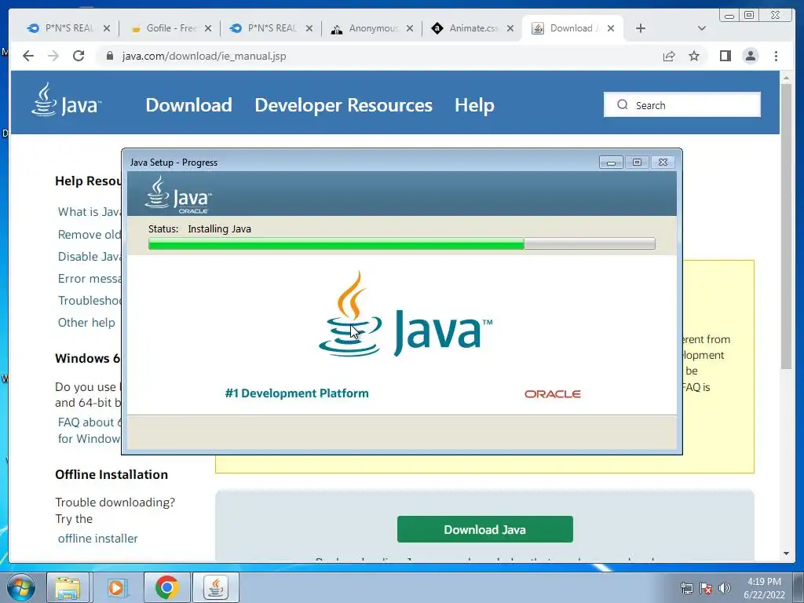This screenshot has height=603, width=804.
Task: Close the Java Setup Progress window
Action: [x=663, y=163]
